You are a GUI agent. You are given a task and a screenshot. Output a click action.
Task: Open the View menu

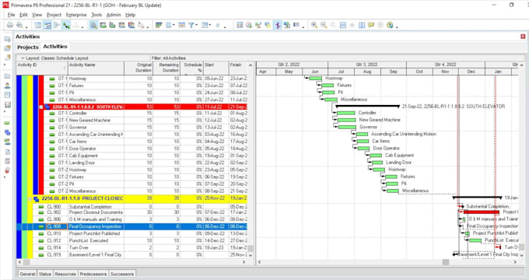[x=37, y=15]
